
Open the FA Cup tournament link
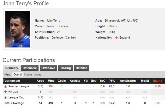[x=13, y=92]
